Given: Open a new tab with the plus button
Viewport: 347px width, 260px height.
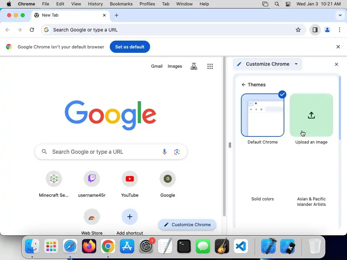Looking at the screenshot, I should (x=117, y=15).
